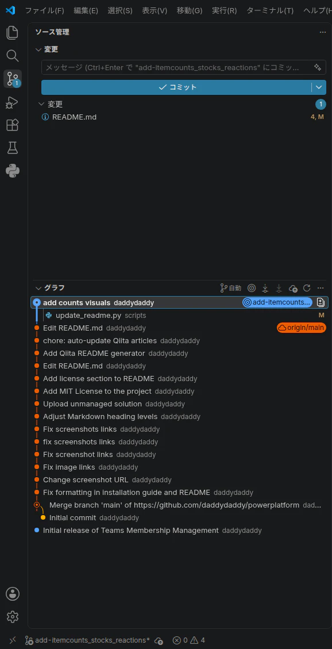
Task: Select Add Qiita README generator commit
Action: (179, 354)
